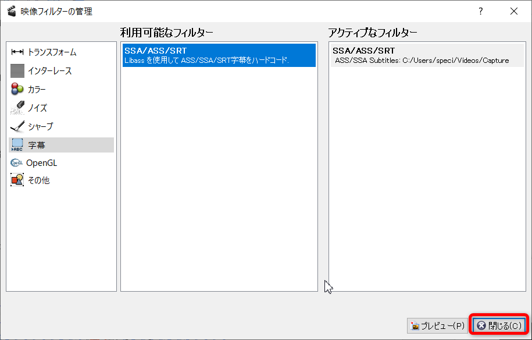The height and width of the screenshot is (340, 532).
Task: Select the シャープ category icon
Action: [x=17, y=126]
